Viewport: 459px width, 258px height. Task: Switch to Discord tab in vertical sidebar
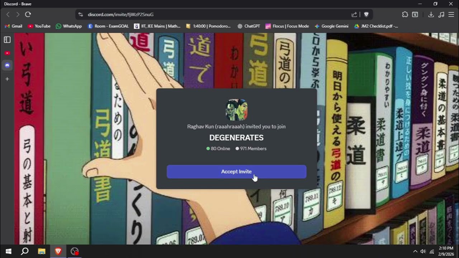pyautogui.click(x=7, y=66)
